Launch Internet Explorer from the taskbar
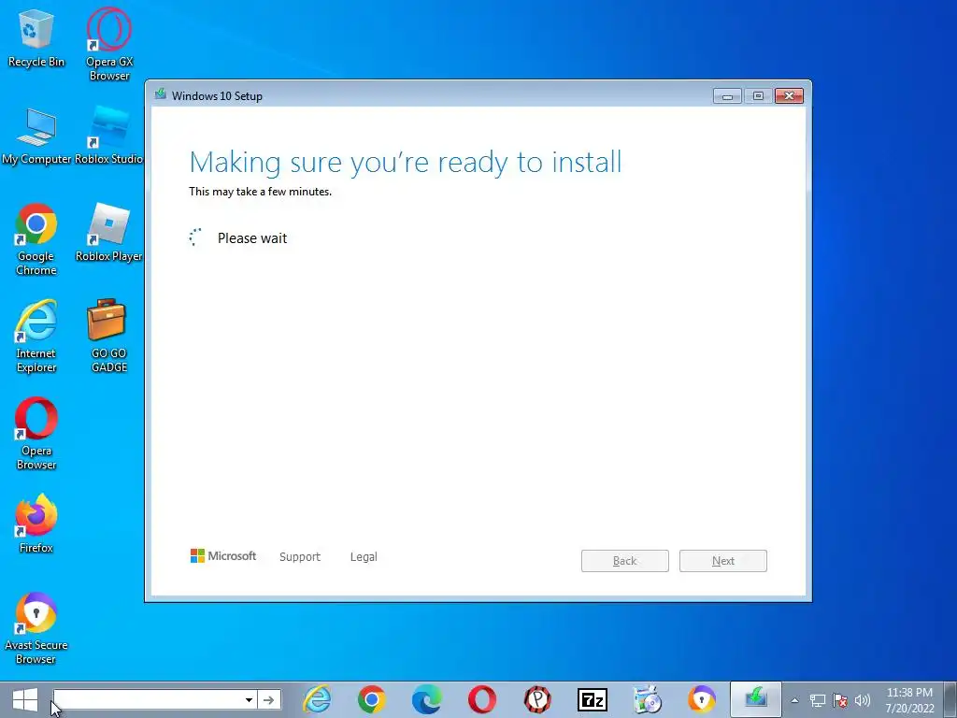This screenshot has height=718, width=957. (x=318, y=699)
